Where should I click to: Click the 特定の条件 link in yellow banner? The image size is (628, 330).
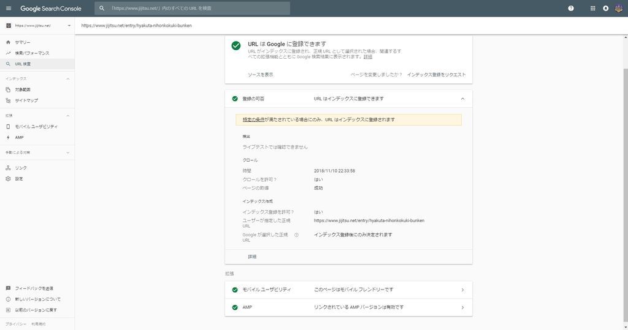click(253, 119)
